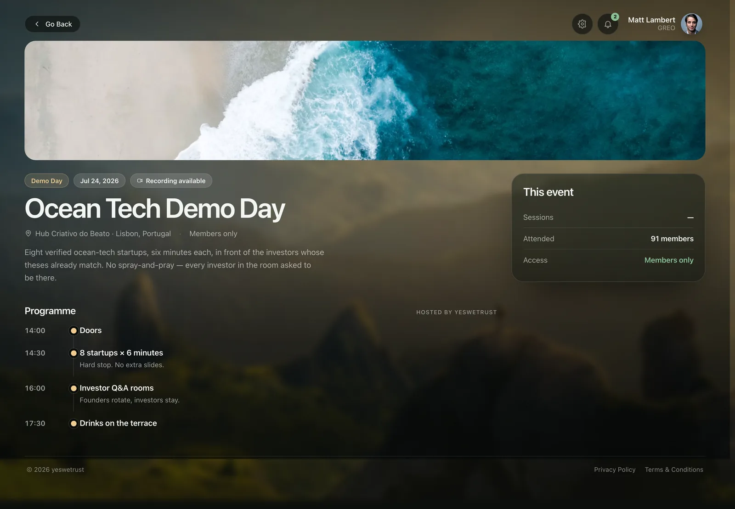This screenshot has width=735, height=509.
Task: Click the 14:00 time label
Action: 35,330
